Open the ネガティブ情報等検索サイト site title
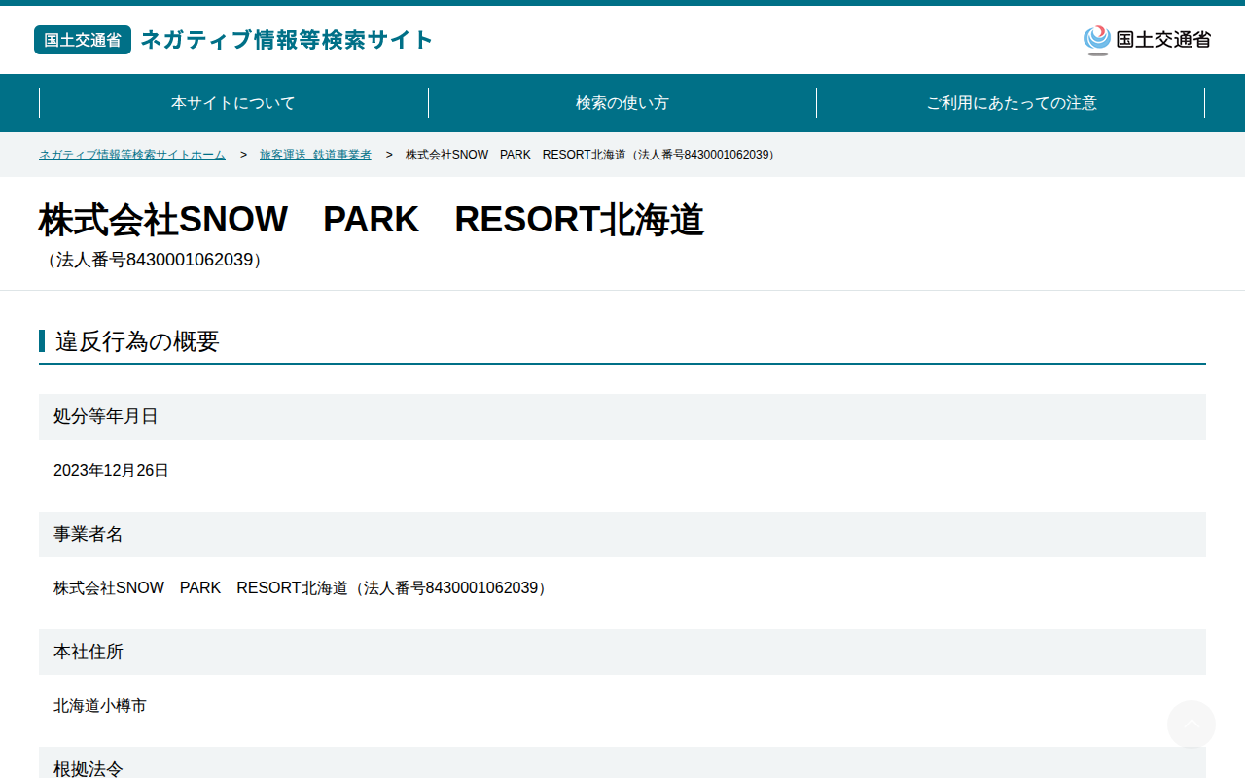This screenshot has width=1245, height=778. pyautogui.click(x=287, y=40)
